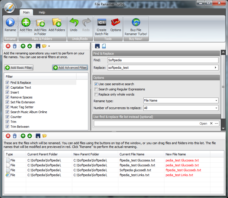Save Find & Replace settings floppy icon
The height and width of the screenshot is (198, 228).
click(x=97, y=46)
